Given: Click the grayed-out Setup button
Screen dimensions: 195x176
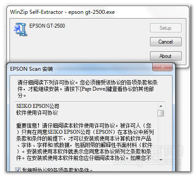Looking at the screenshot, I should click(x=166, y=28).
